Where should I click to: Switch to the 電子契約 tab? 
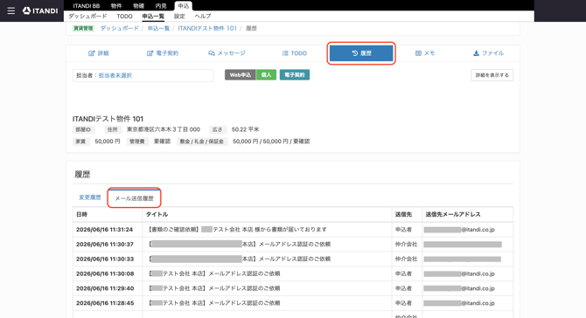[x=163, y=53]
